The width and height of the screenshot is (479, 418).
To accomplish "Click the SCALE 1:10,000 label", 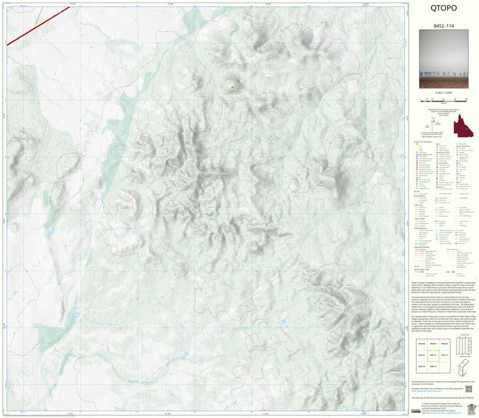I will (x=443, y=93).
